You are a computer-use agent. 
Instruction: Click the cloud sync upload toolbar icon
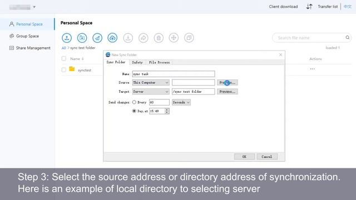tap(112, 38)
